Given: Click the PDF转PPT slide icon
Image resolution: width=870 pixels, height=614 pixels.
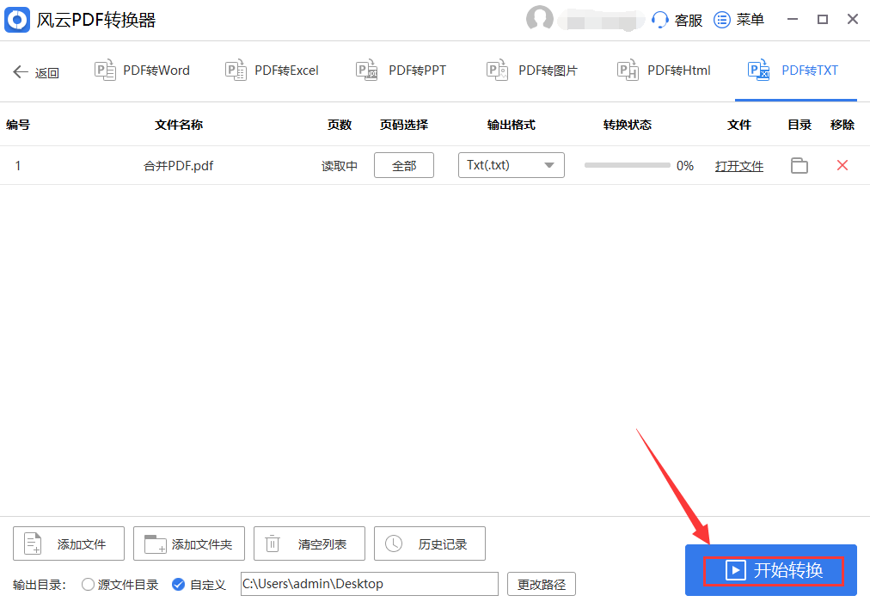Looking at the screenshot, I should tap(367, 71).
